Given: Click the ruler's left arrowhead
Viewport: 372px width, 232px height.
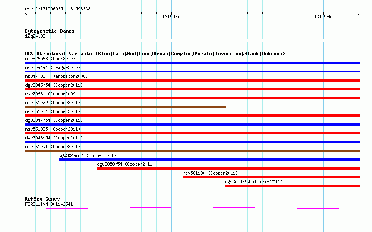Looking at the screenshot, I should pyautogui.click(x=26, y=13).
